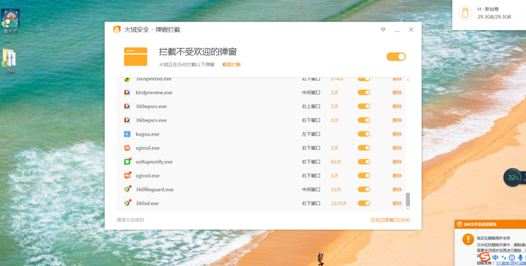Click the 31次 count value
The height and width of the screenshot is (266, 526).
coord(336,190)
